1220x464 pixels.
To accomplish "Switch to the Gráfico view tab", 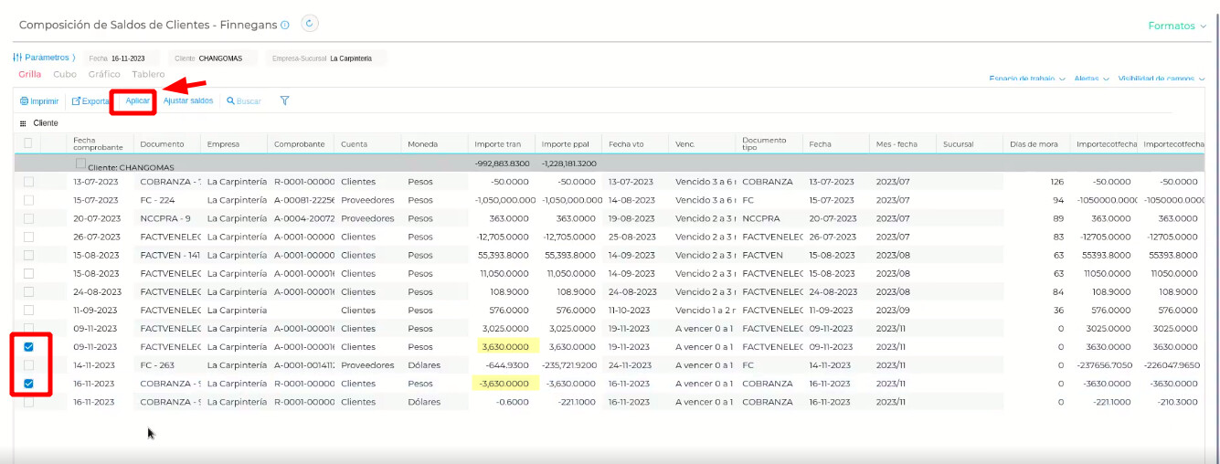I will point(104,74).
